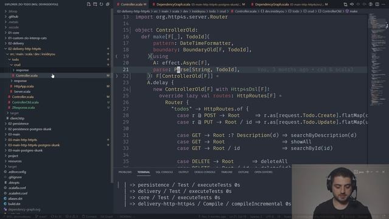Open the Split Editor Right icon
The width and height of the screenshot is (389, 219).
[377, 4]
